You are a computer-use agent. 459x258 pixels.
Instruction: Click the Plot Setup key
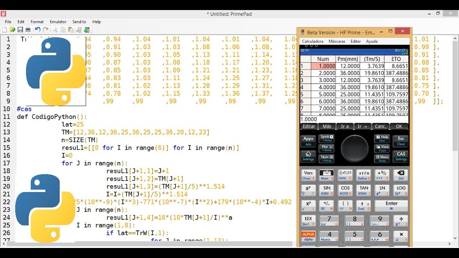[327, 148]
